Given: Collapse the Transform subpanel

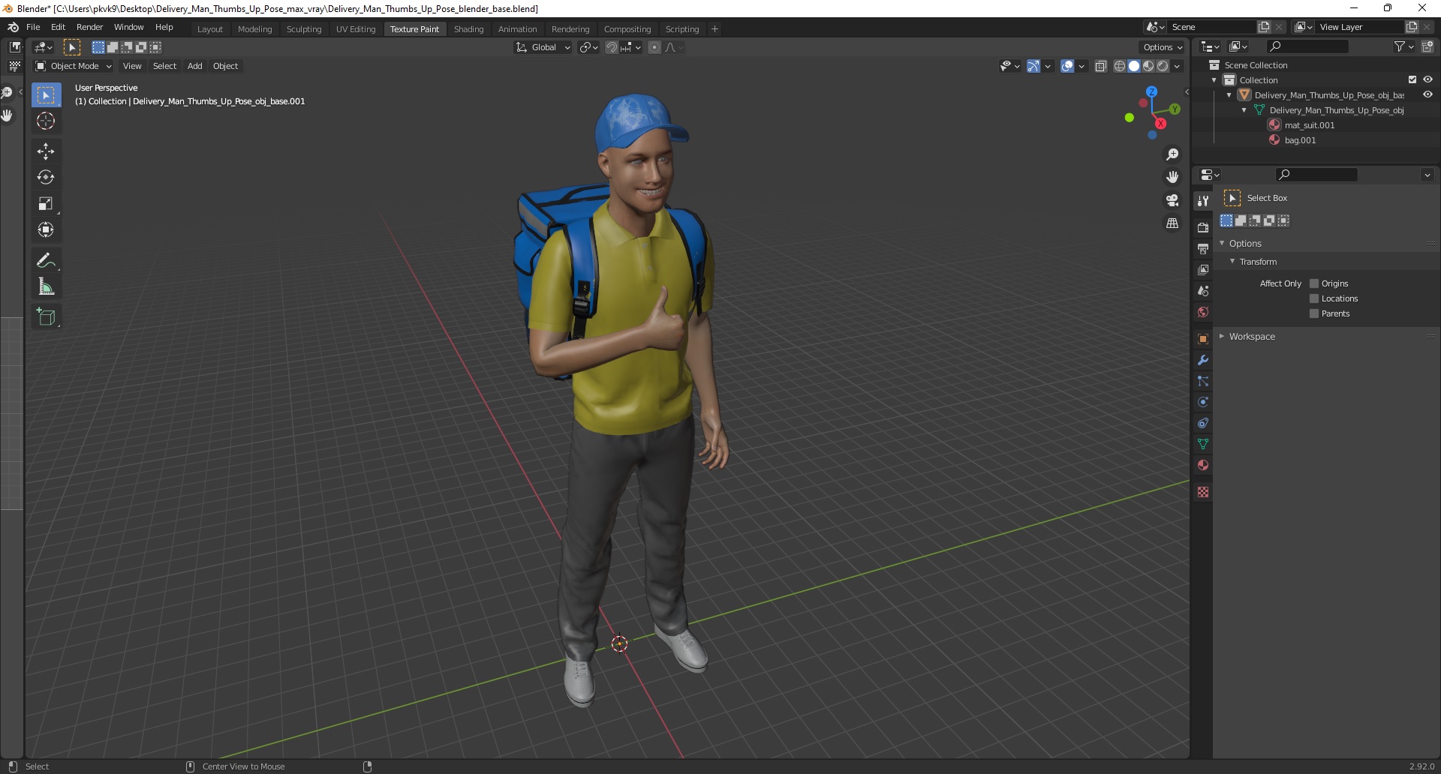Looking at the screenshot, I should [1232, 261].
